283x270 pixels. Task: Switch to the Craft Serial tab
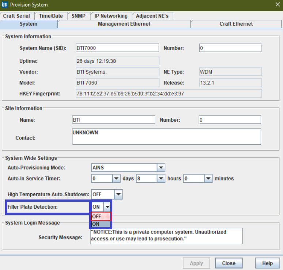coord(16,16)
